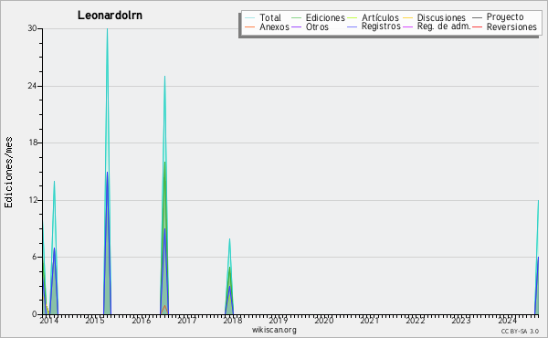Click the 2017 x-axis label
548x338 pixels.
(x=186, y=321)
